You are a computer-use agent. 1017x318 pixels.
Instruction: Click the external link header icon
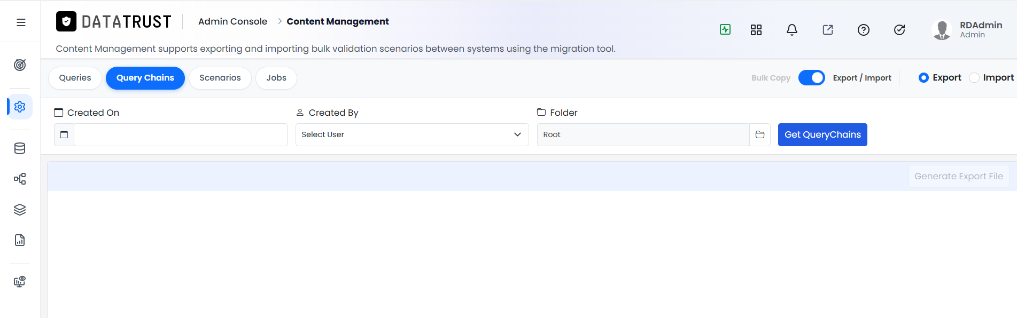click(828, 30)
